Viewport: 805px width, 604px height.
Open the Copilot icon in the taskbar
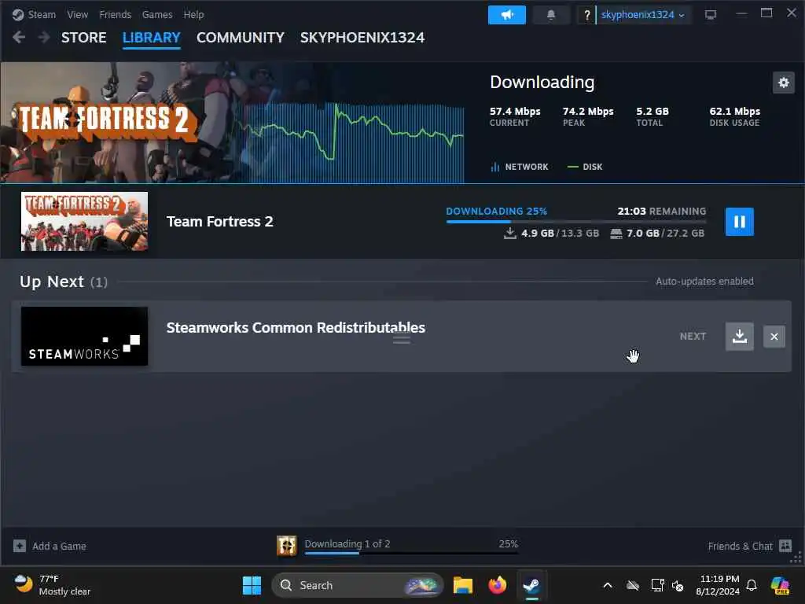(x=781, y=585)
